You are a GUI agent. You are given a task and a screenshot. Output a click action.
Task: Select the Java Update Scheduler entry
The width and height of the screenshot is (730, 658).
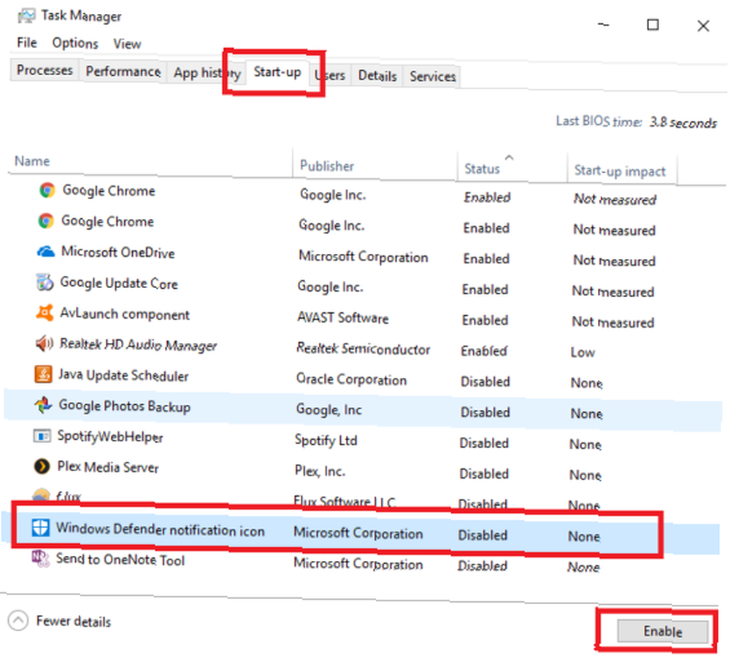tap(123, 375)
